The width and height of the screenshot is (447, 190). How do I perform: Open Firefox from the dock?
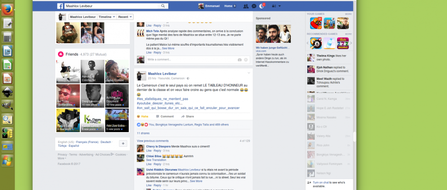7,9
